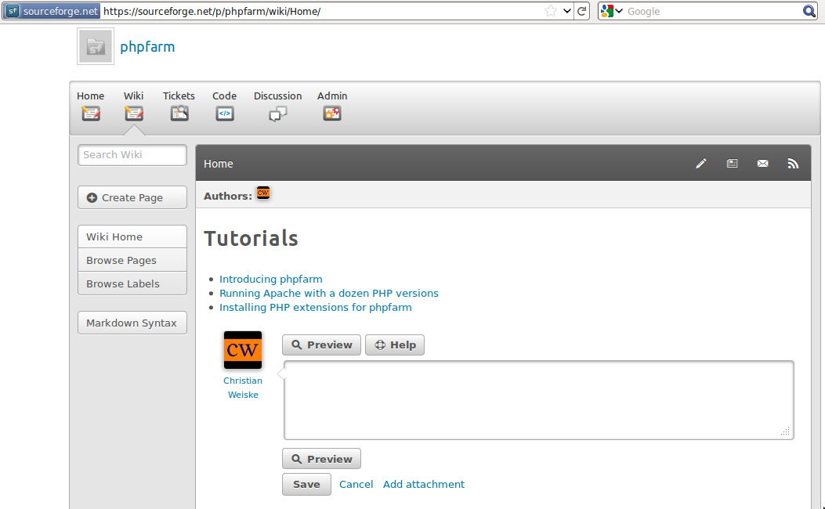Open the Code tool icon
This screenshot has width=825, height=509.
225,113
